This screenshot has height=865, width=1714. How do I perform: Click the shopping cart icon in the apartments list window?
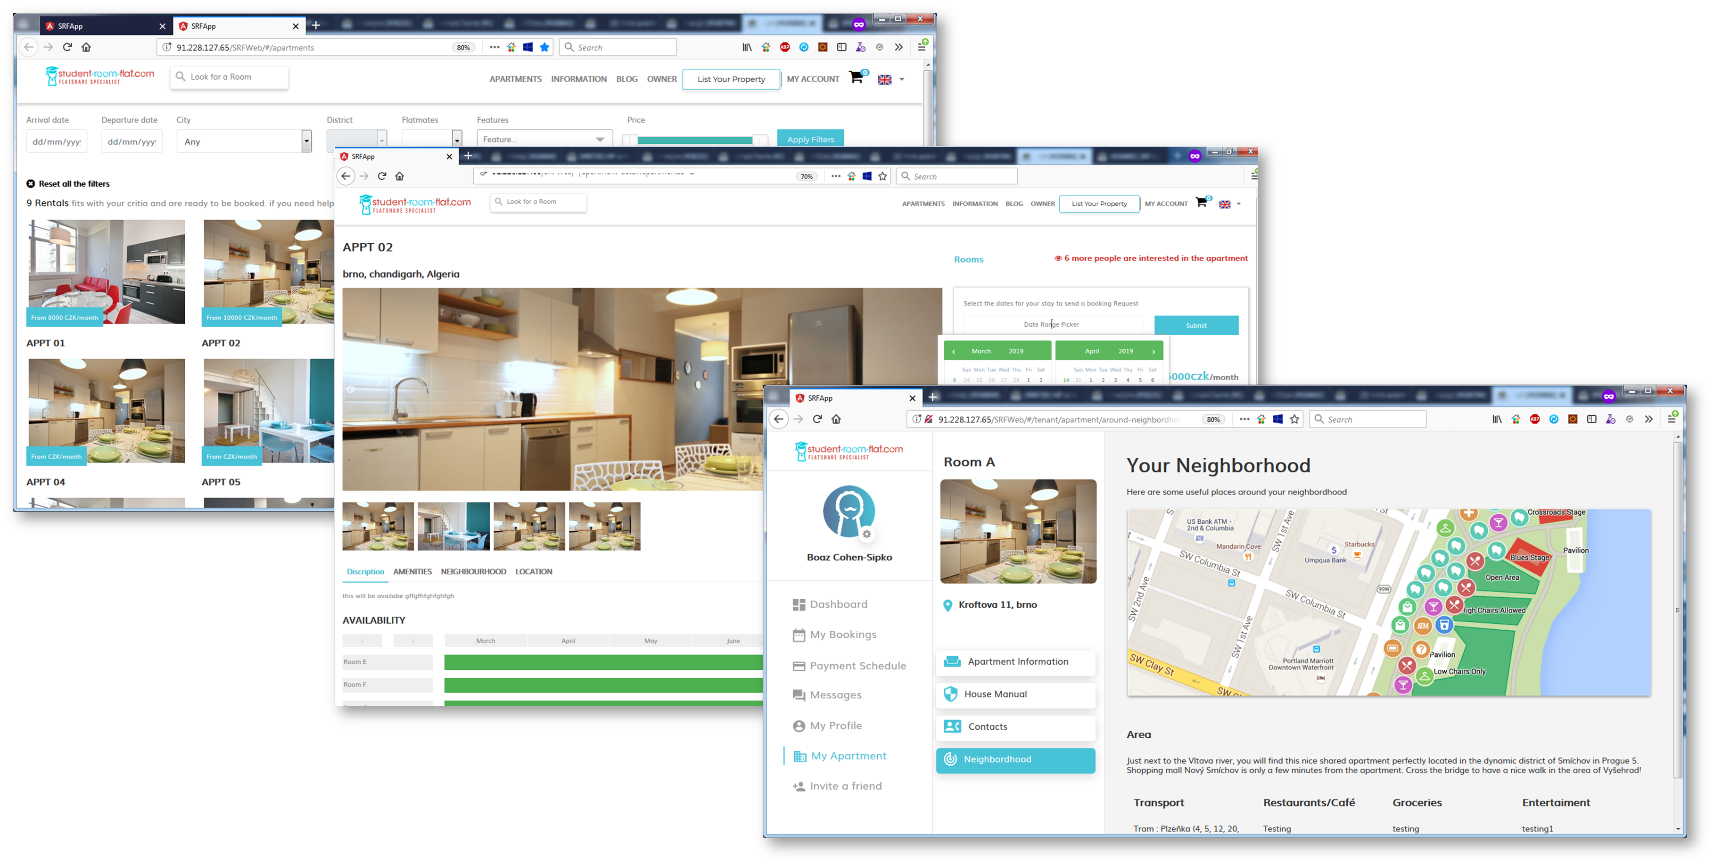coord(857,77)
